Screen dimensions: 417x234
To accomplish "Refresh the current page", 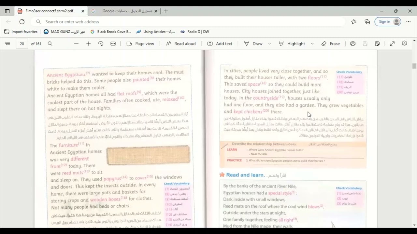I will click(22, 22).
